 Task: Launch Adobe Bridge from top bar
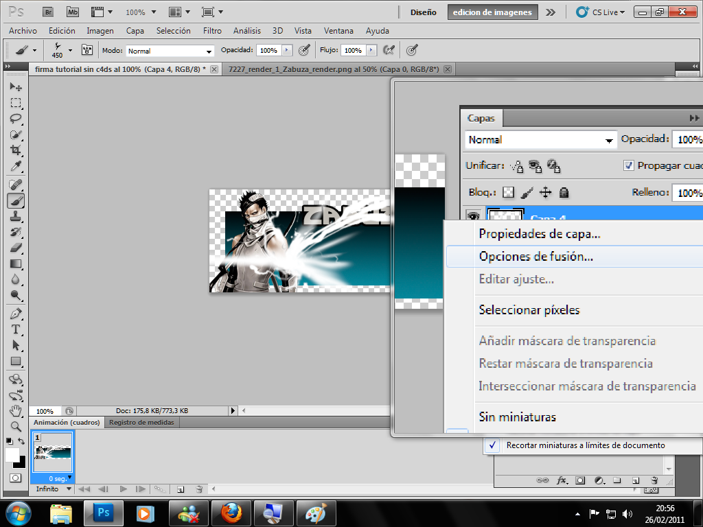point(48,12)
